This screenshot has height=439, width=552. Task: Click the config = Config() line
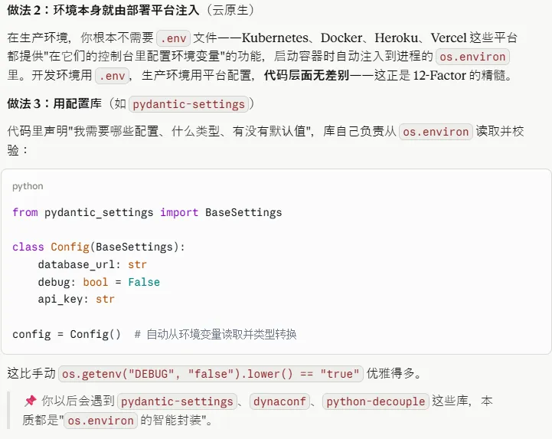click(x=67, y=334)
